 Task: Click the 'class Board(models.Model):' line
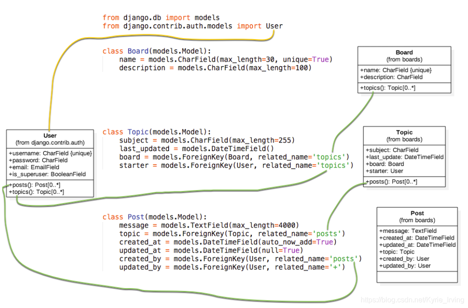coord(157,51)
